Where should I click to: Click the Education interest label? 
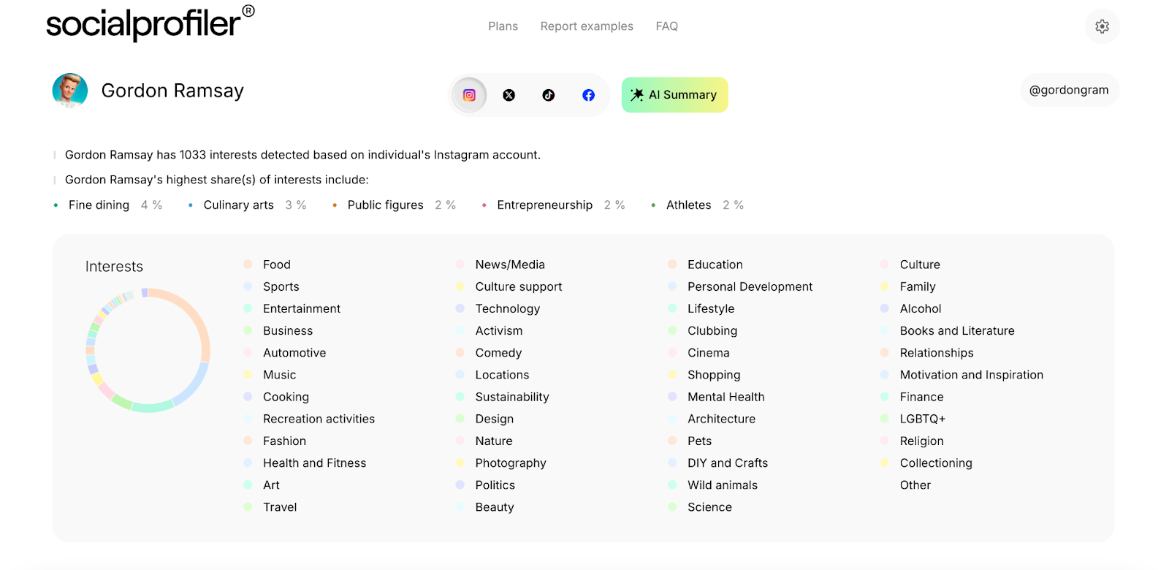(x=715, y=265)
